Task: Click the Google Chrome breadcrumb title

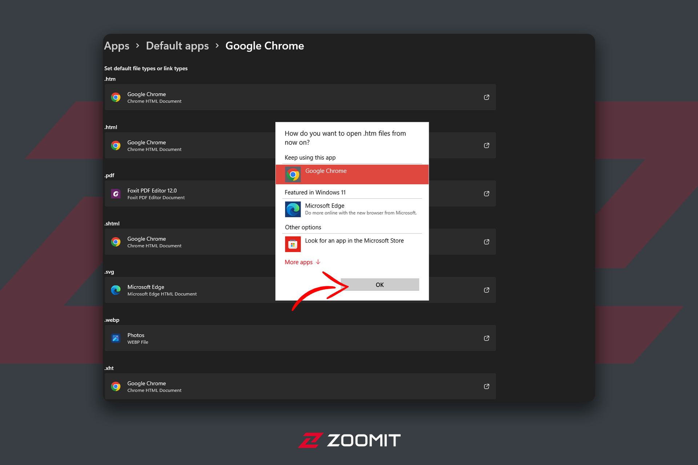Action: tap(265, 46)
